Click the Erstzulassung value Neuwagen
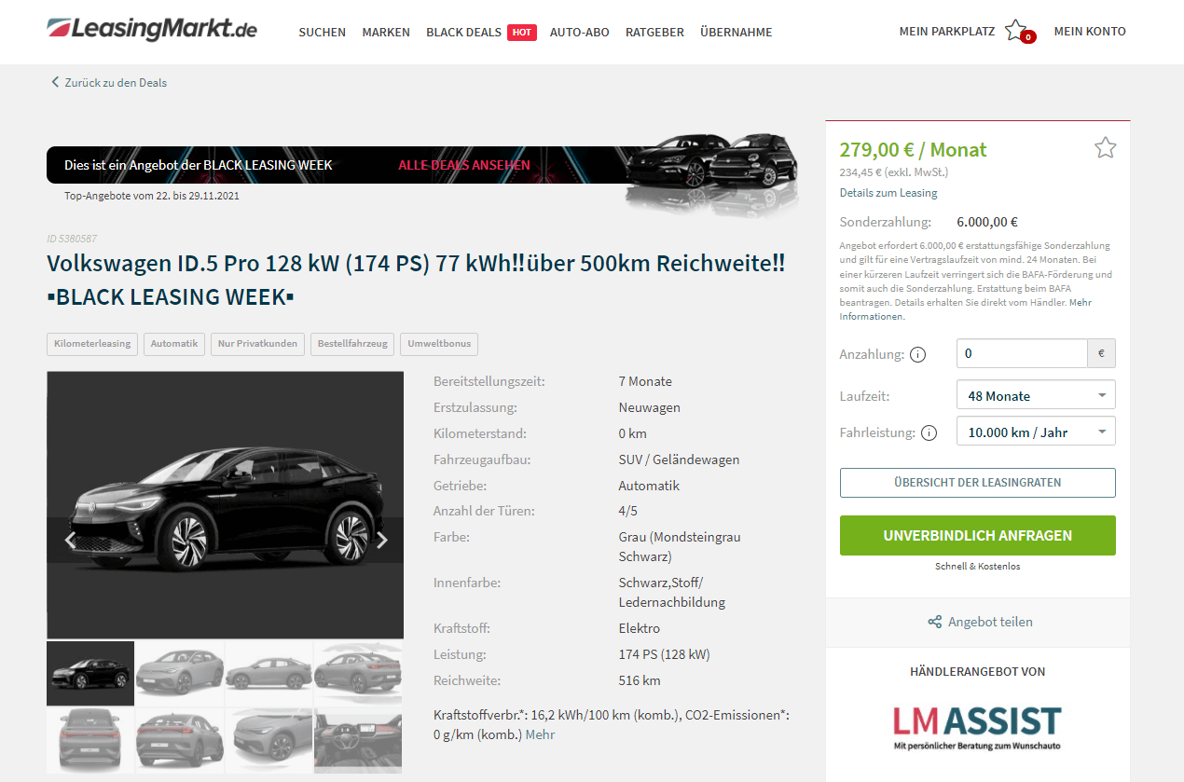 click(x=650, y=407)
